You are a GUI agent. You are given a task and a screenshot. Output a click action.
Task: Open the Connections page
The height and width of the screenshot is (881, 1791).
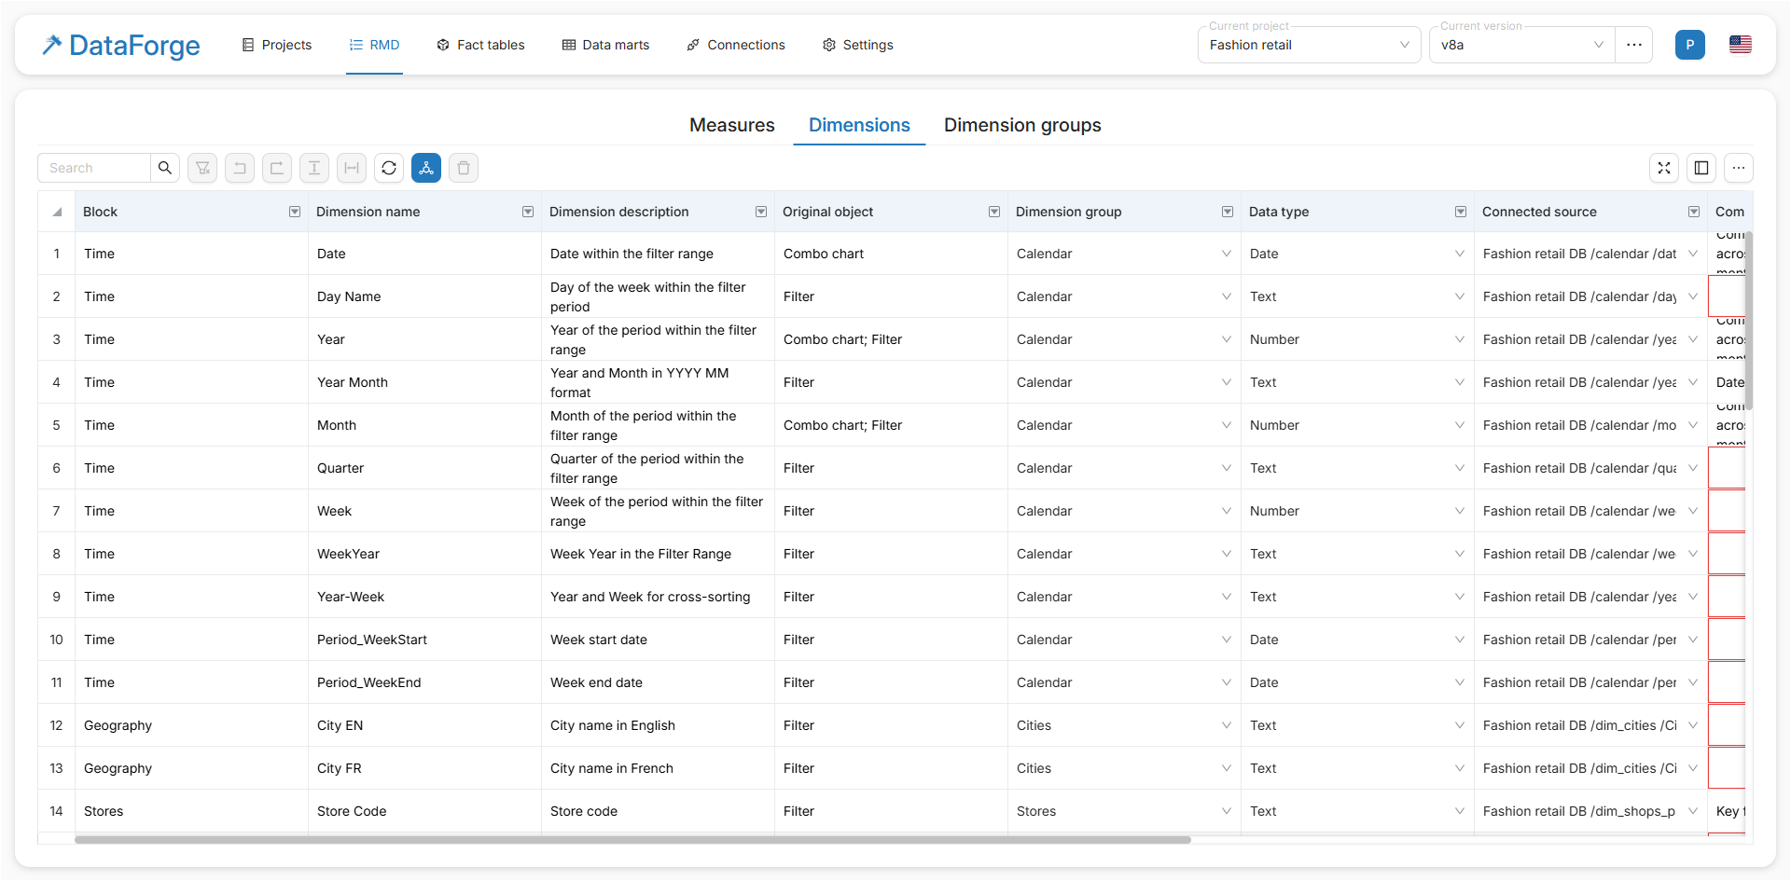[x=736, y=45]
